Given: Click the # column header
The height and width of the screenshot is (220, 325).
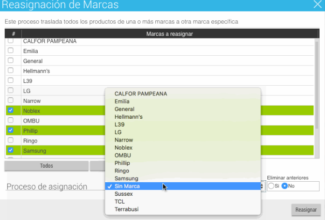Looking at the screenshot, I should tap(14, 34).
